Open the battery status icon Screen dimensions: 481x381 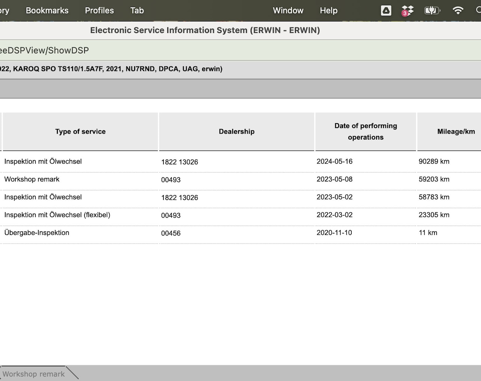click(x=432, y=11)
